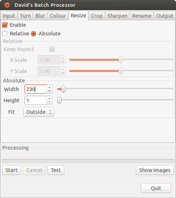Image resolution: width=176 pixels, height=198 pixels.
Task: Go to the Input tab
Action: pyautogui.click(x=9, y=16)
